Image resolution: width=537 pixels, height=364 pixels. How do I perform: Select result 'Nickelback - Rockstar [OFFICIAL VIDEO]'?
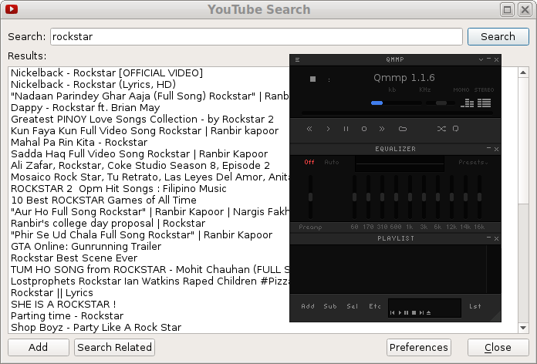pos(106,73)
